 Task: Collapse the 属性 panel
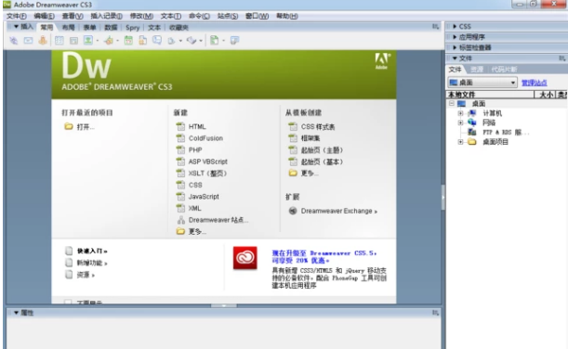[x=17, y=313]
